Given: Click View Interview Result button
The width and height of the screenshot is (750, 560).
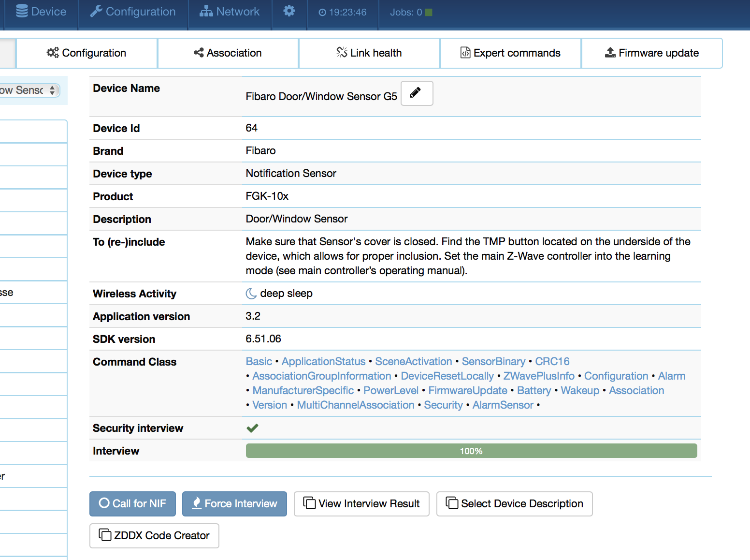Looking at the screenshot, I should [x=361, y=504].
